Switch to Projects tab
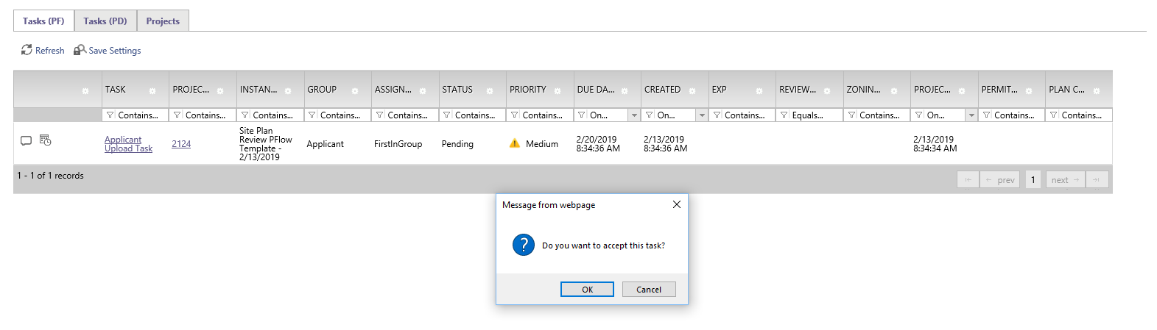 pyautogui.click(x=163, y=21)
